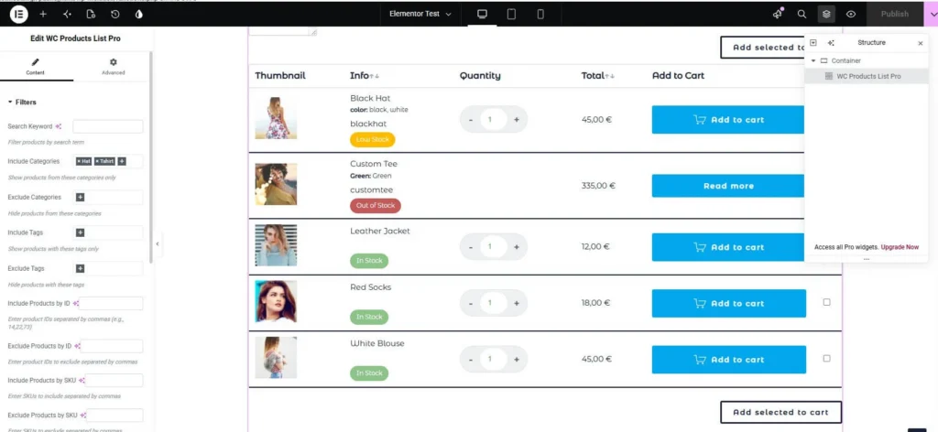
Task: Click AI icon next to Include Products by ID
Action: 75,303
